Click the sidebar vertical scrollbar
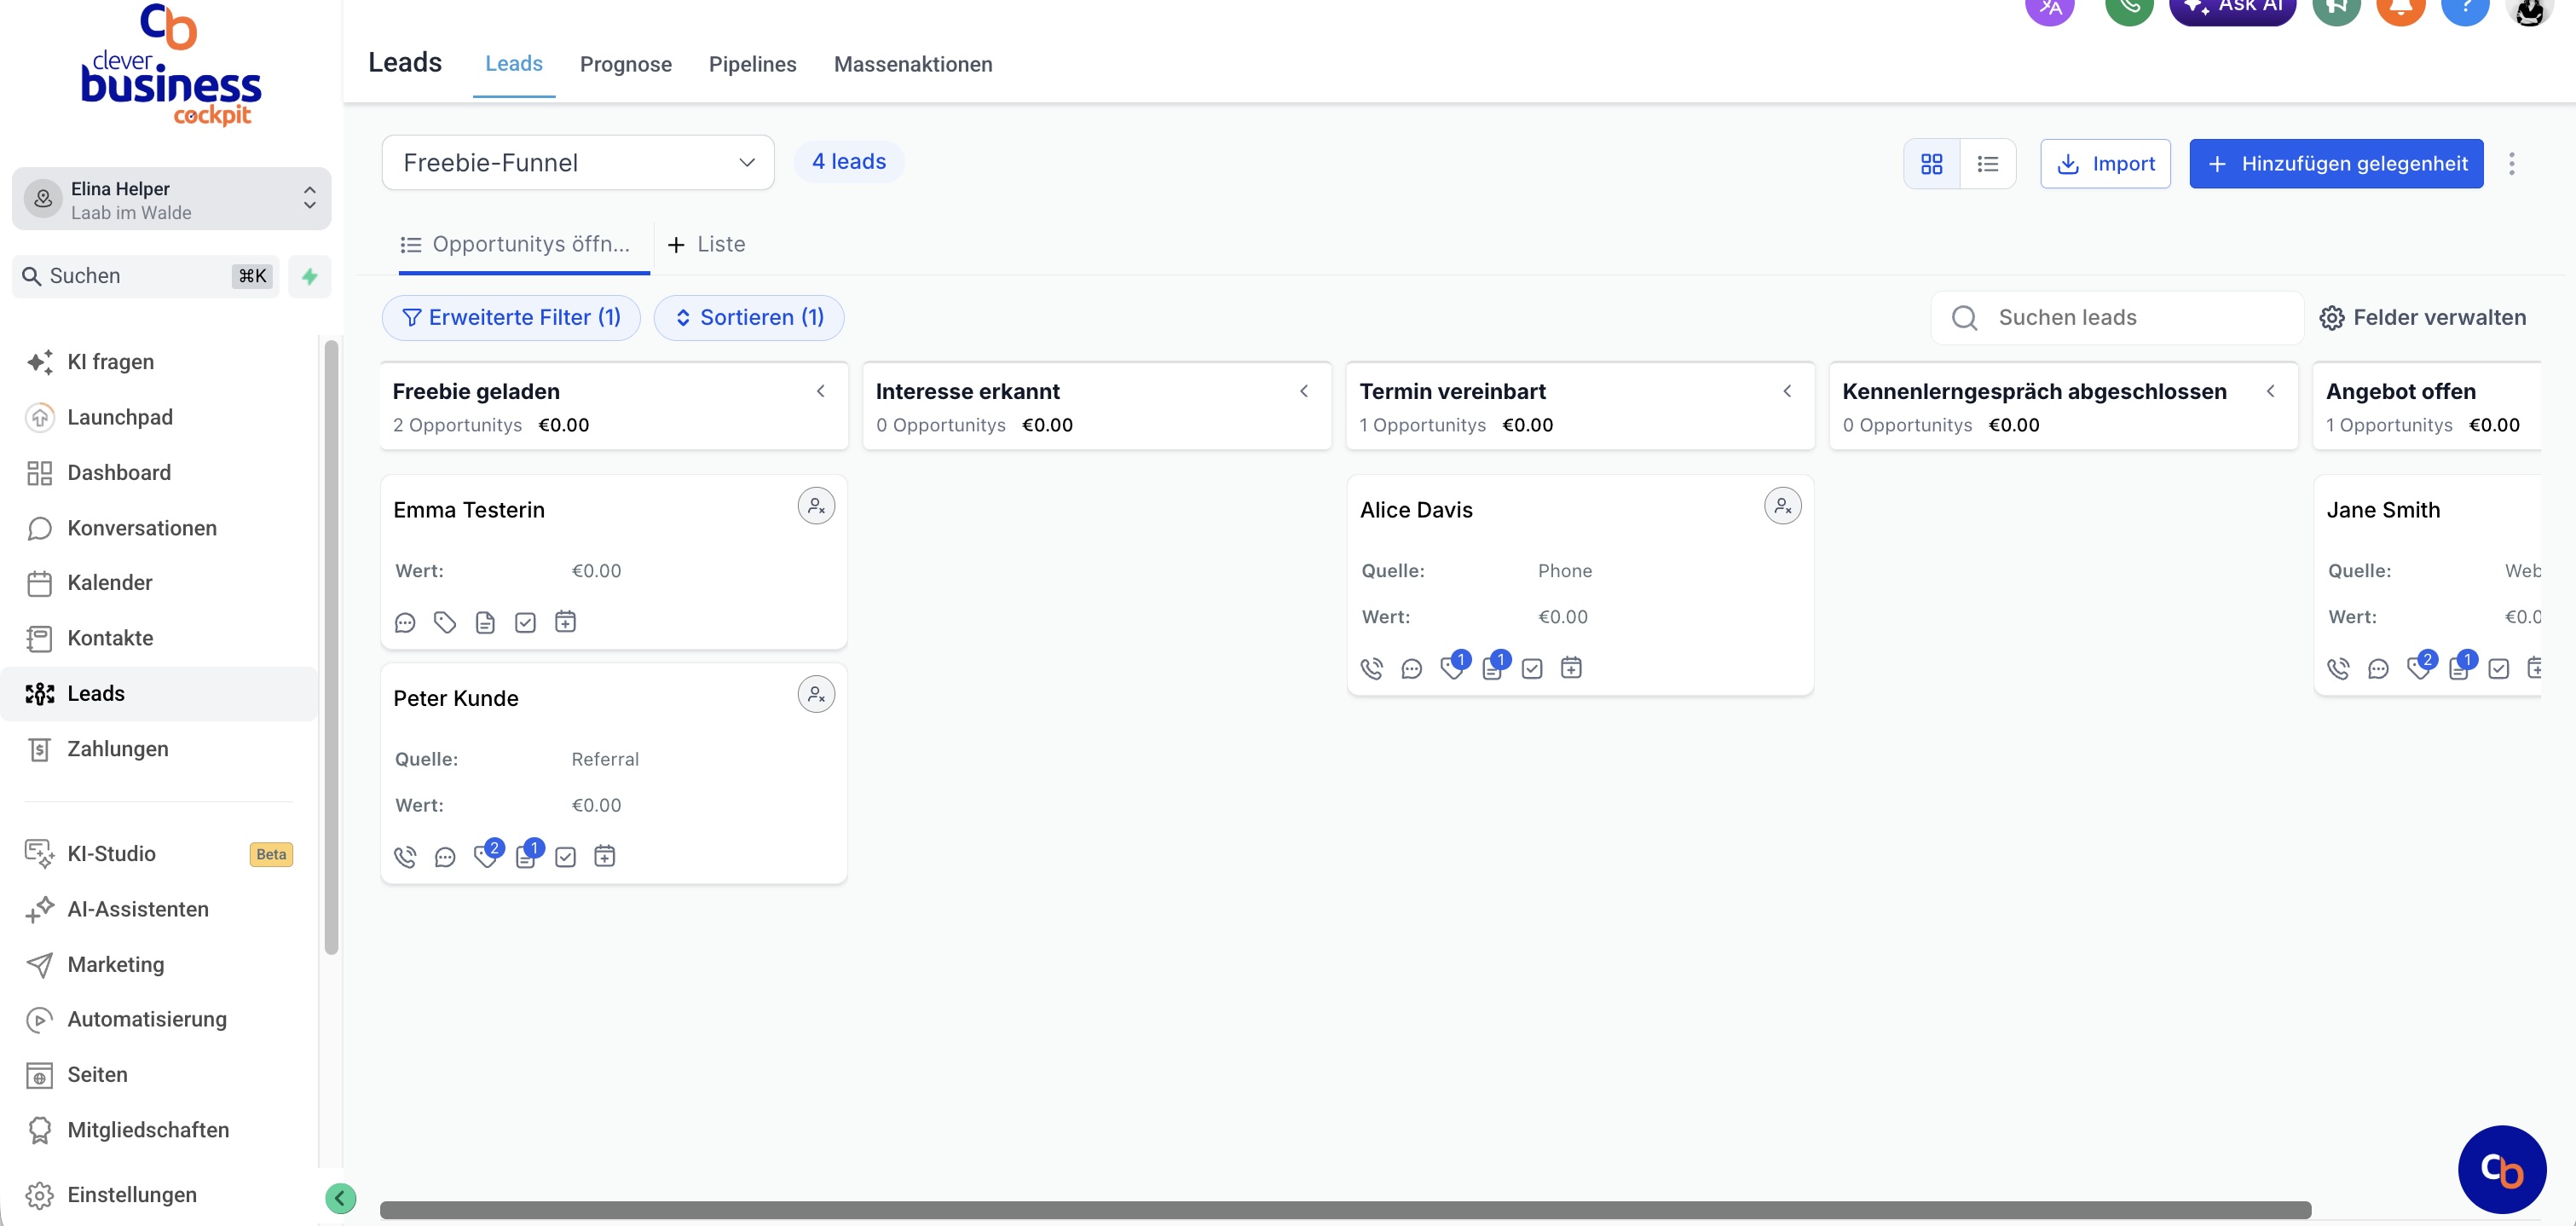This screenshot has width=2576, height=1226. pos(331,647)
